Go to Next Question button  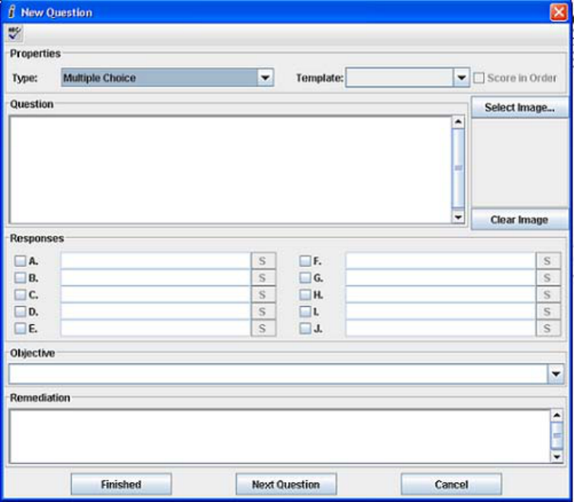click(286, 484)
